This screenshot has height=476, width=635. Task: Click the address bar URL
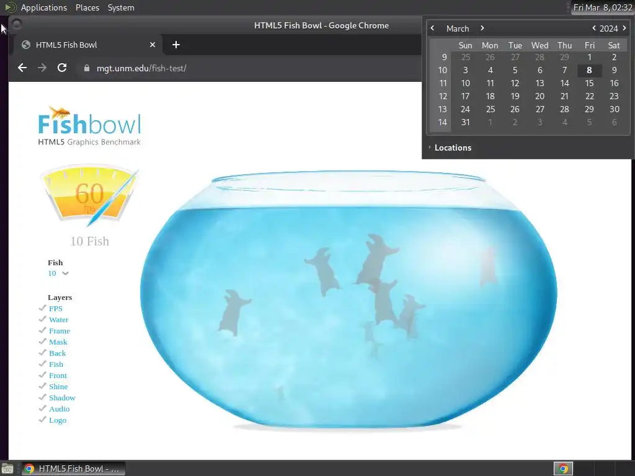tap(141, 68)
